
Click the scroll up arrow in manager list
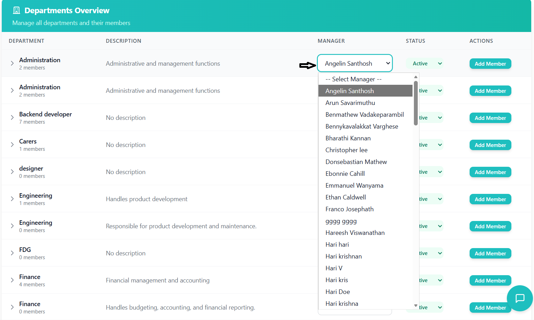coord(416,77)
